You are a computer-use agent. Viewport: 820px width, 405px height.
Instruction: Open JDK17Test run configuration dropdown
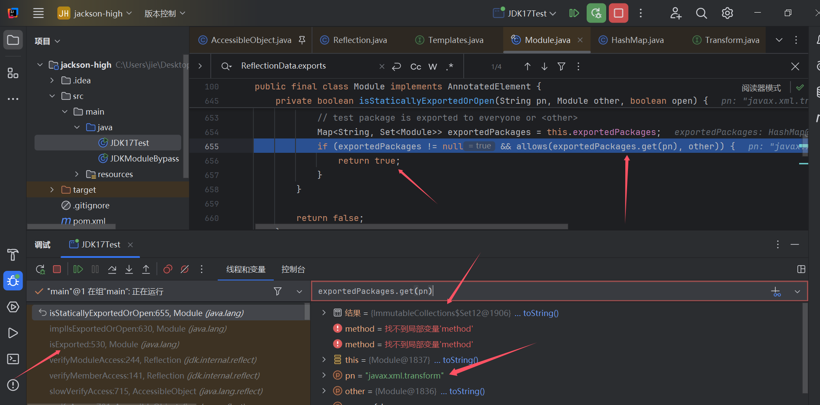click(x=525, y=13)
